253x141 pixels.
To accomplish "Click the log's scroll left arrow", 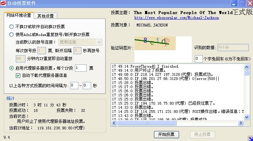I will pyautogui.click(x=113, y=122).
